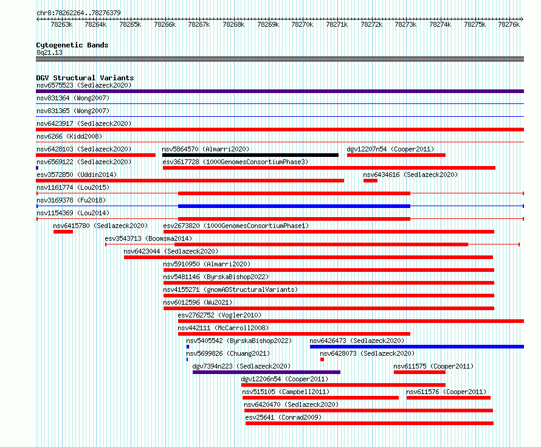This screenshot has width=541, height=447.
Task: Open dgv7394n223 (Sedlazeck2020) label
Action: point(241,366)
